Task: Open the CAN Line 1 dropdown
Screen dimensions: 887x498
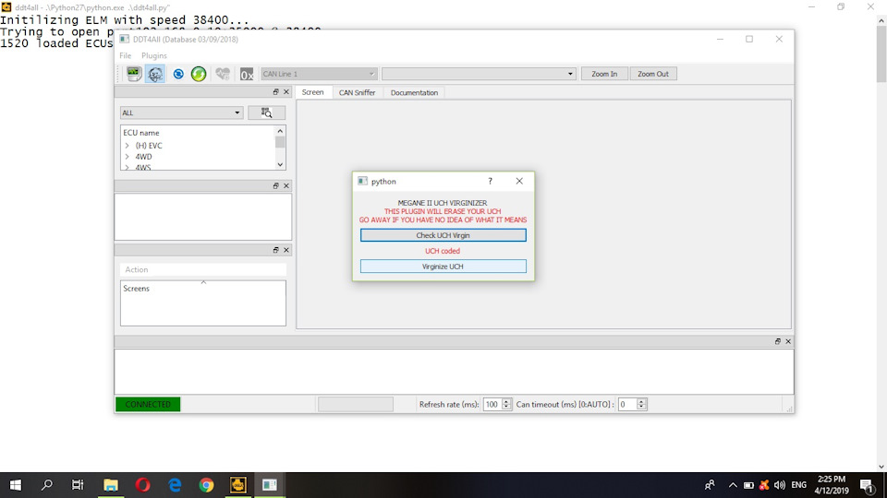Action: click(x=319, y=74)
